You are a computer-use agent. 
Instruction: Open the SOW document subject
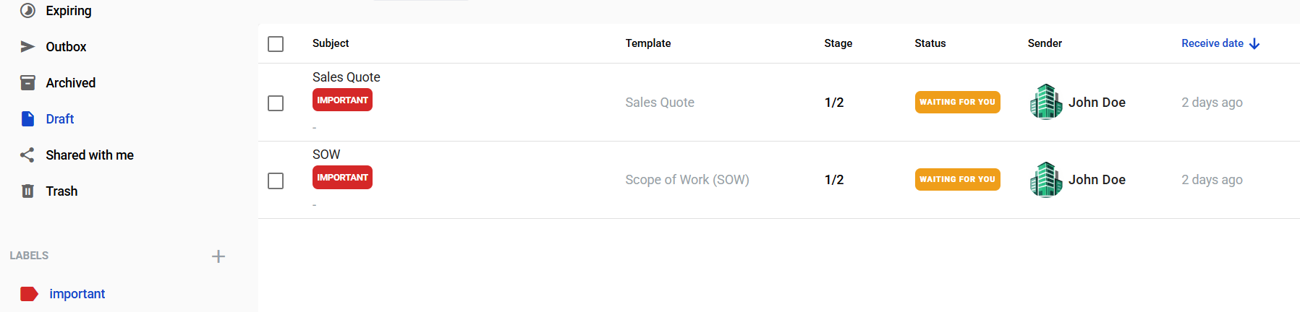pos(326,155)
